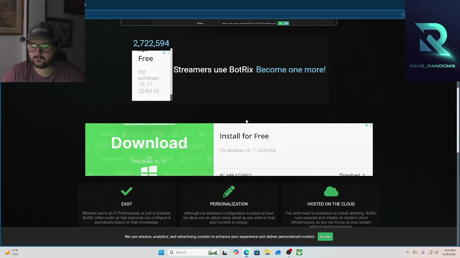Open the Xbox app from the taskbar

point(299,252)
